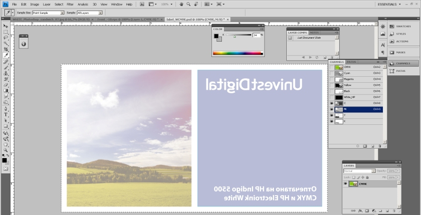Viewport: 421px width, 215px height.
Task: Hide the CMYK layer in Layers panel
Action: [x=346, y=184]
